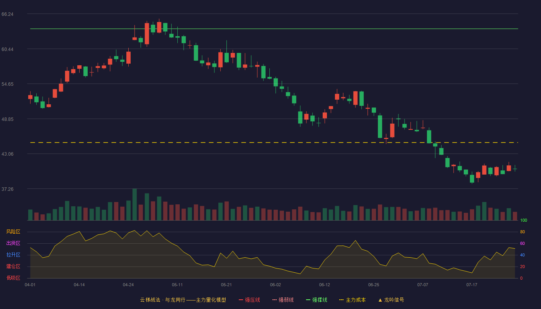Screen dimensions: 541x309
Task: Toggle the 云梯战法 · 与龙同行 legend entry
Action: 183,300
